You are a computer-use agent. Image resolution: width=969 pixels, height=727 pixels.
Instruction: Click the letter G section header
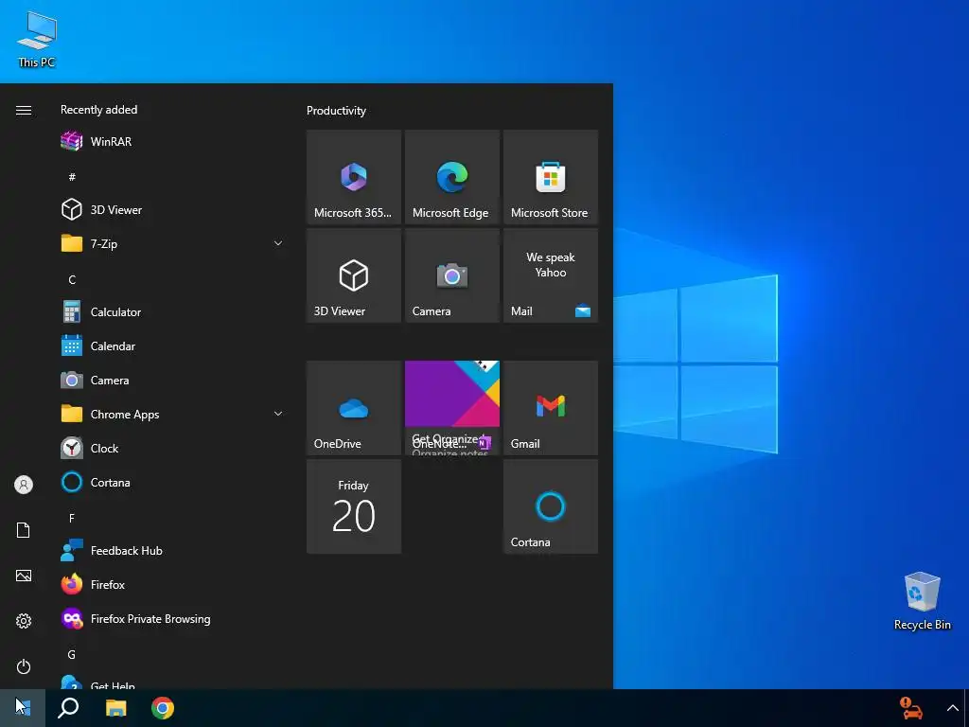click(72, 655)
